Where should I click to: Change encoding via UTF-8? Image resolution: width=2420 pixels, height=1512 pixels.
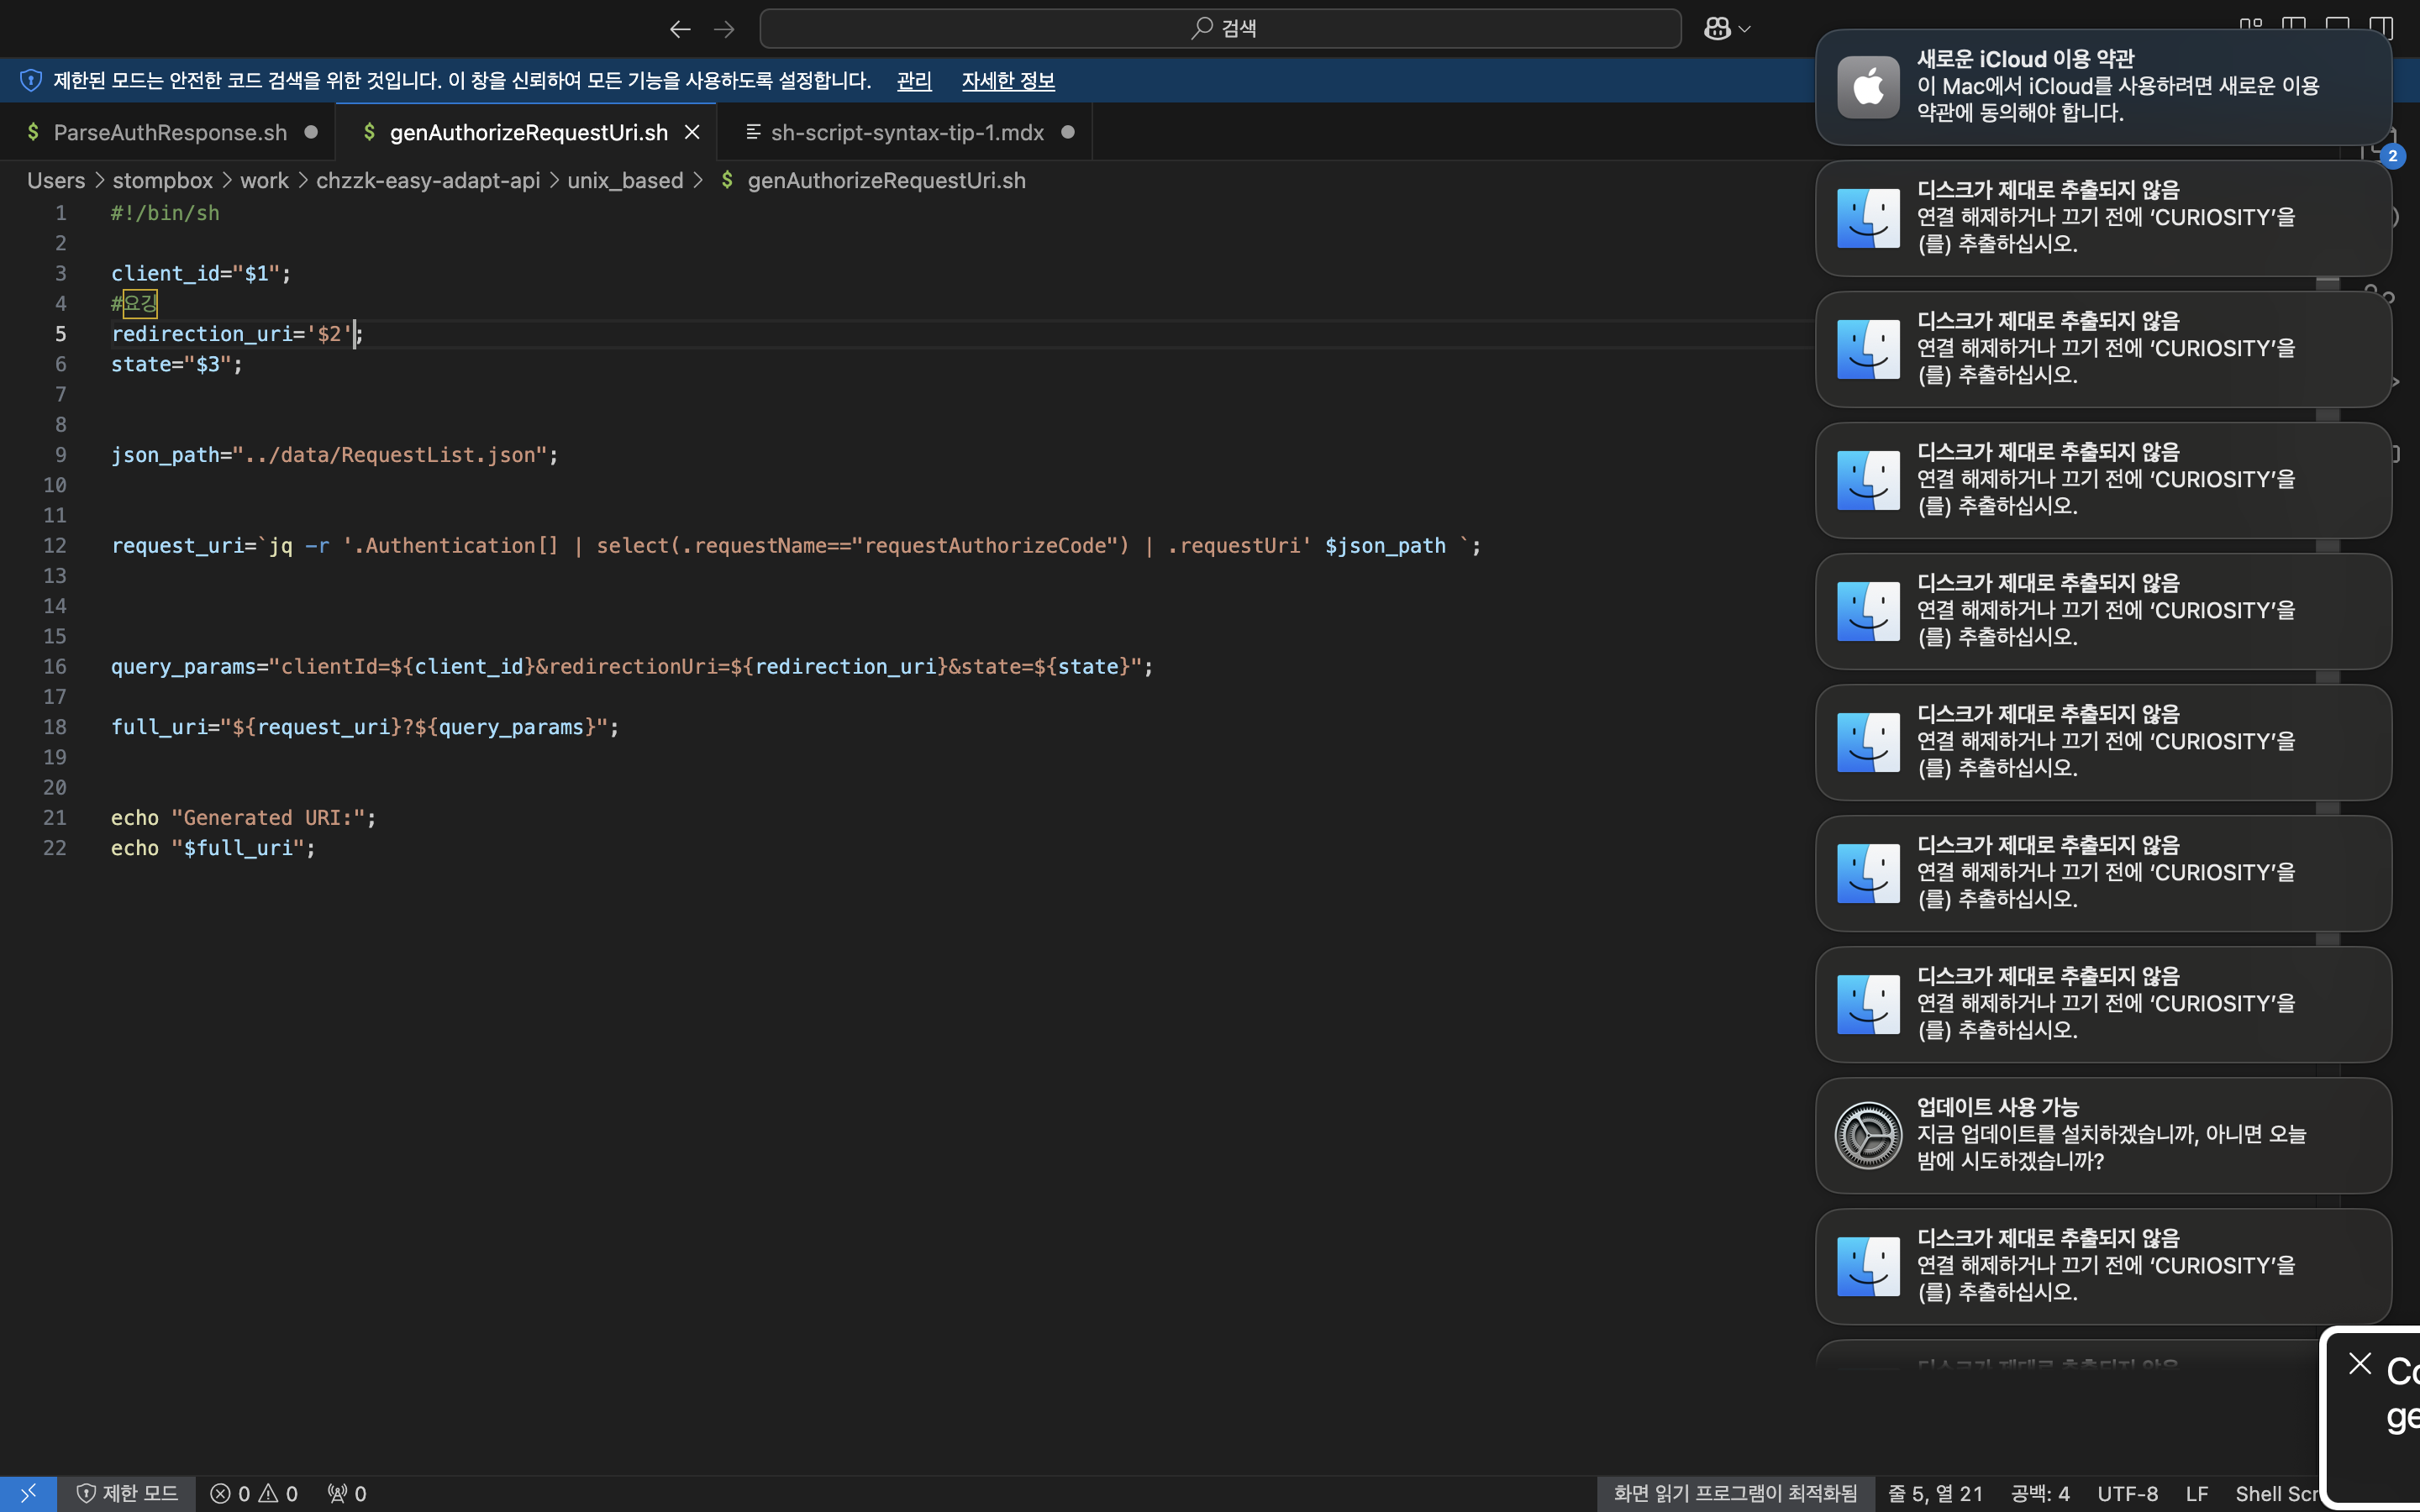coord(2127,1493)
